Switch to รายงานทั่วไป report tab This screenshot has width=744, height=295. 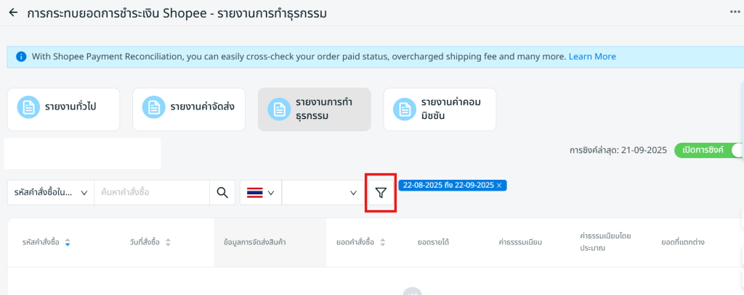click(63, 109)
